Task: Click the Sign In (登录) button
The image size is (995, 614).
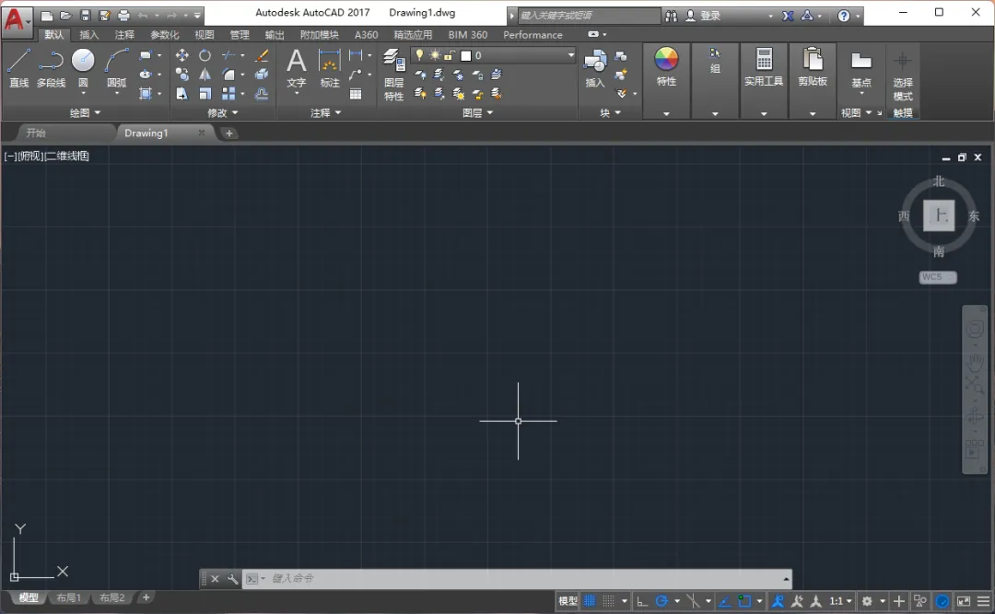Action: coord(702,16)
